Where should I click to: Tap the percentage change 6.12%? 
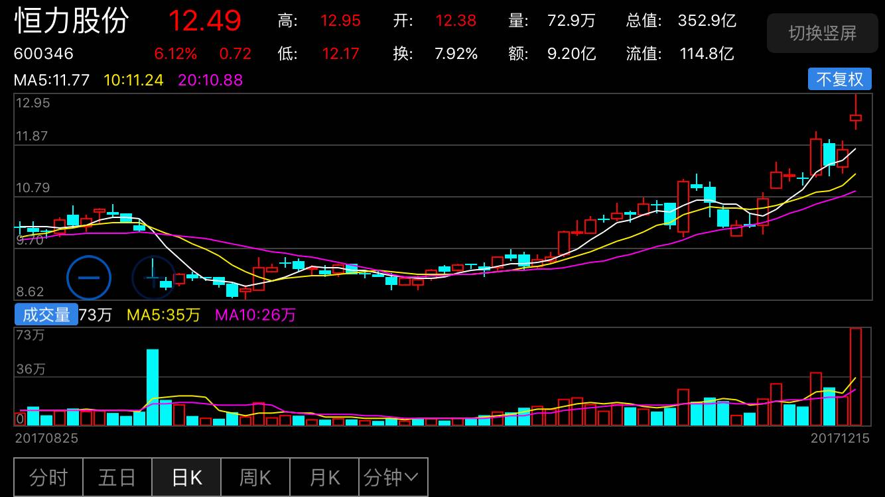176,54
